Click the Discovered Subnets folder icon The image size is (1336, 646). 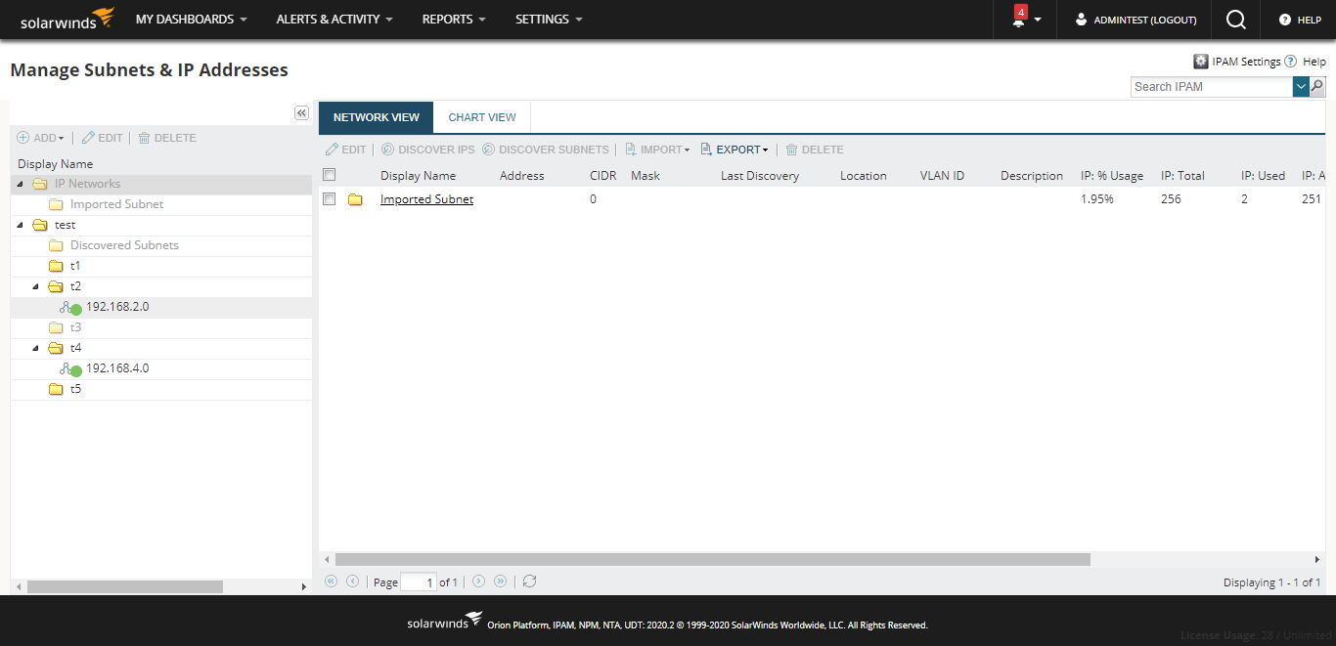[x=56, y=245]
